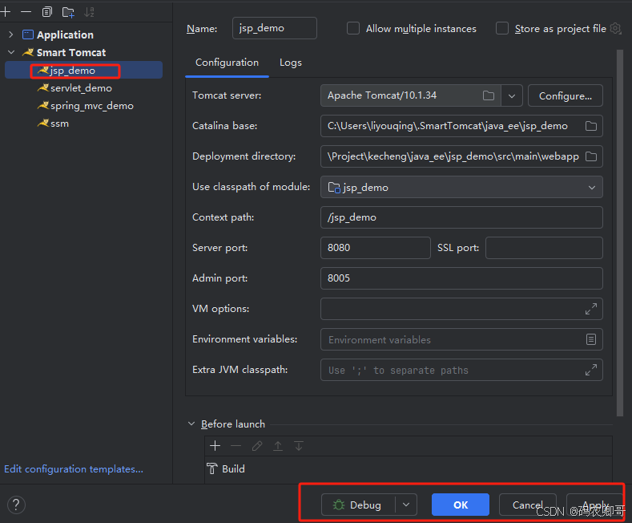Image resolution: width=632 pixels, height=523 pixels.
Task: Browse Tomcat server folder icon
Action: tap(489, 95)
